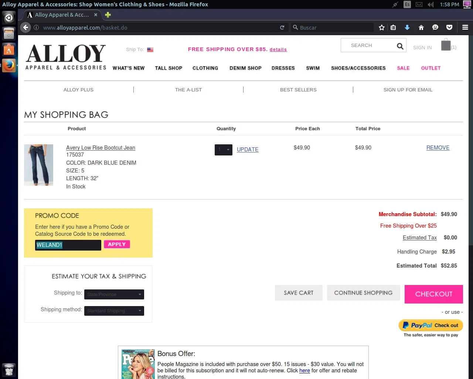Reload the page with the refresh icon
Image resolution: width=473 pixels, height=379 pixels.
coord(282,27)
